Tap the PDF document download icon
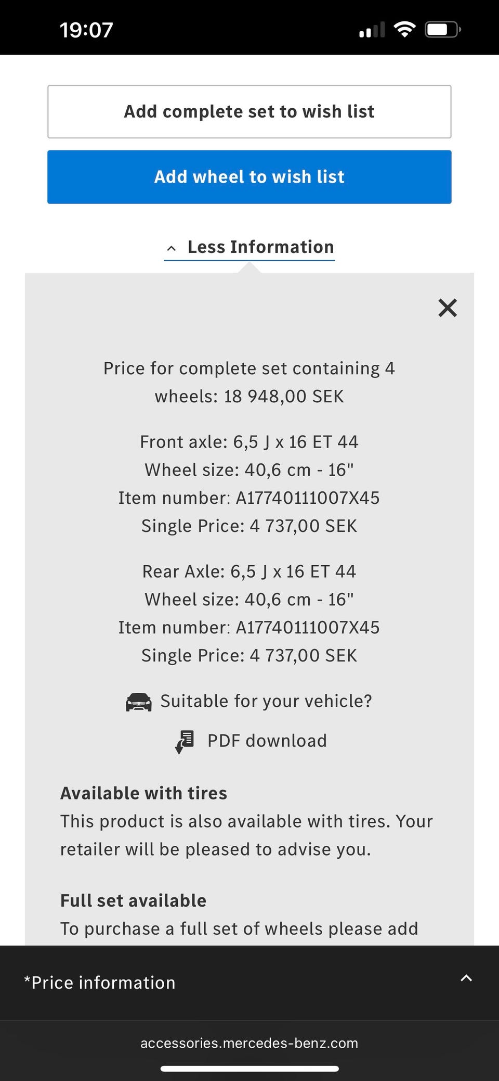 click(185, 741)
